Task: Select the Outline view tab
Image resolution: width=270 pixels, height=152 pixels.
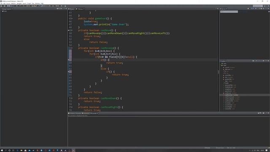Action: [223, 61]
